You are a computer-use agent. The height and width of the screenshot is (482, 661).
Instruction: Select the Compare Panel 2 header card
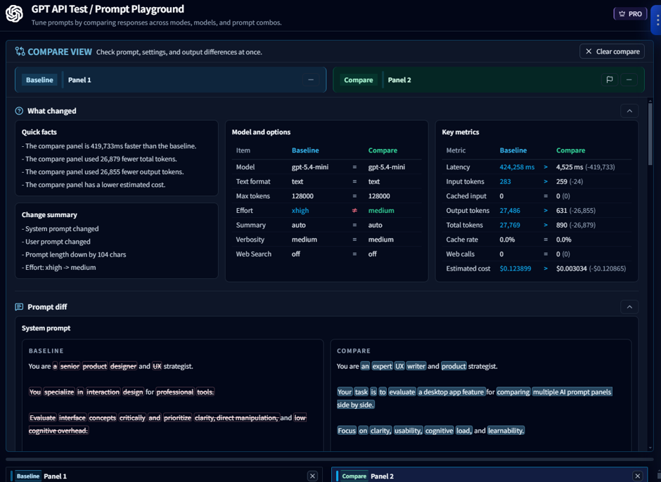click(x=464, y=80)
